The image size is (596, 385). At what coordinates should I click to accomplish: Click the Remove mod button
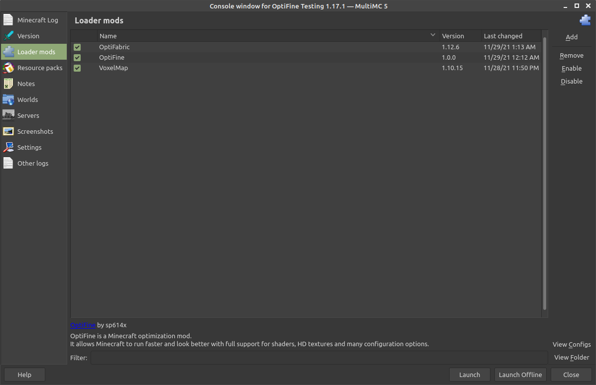pos(571,55)
